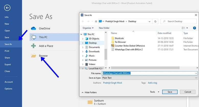
Task: Open the Organize dropdown menu
Action: click(88, 28)
